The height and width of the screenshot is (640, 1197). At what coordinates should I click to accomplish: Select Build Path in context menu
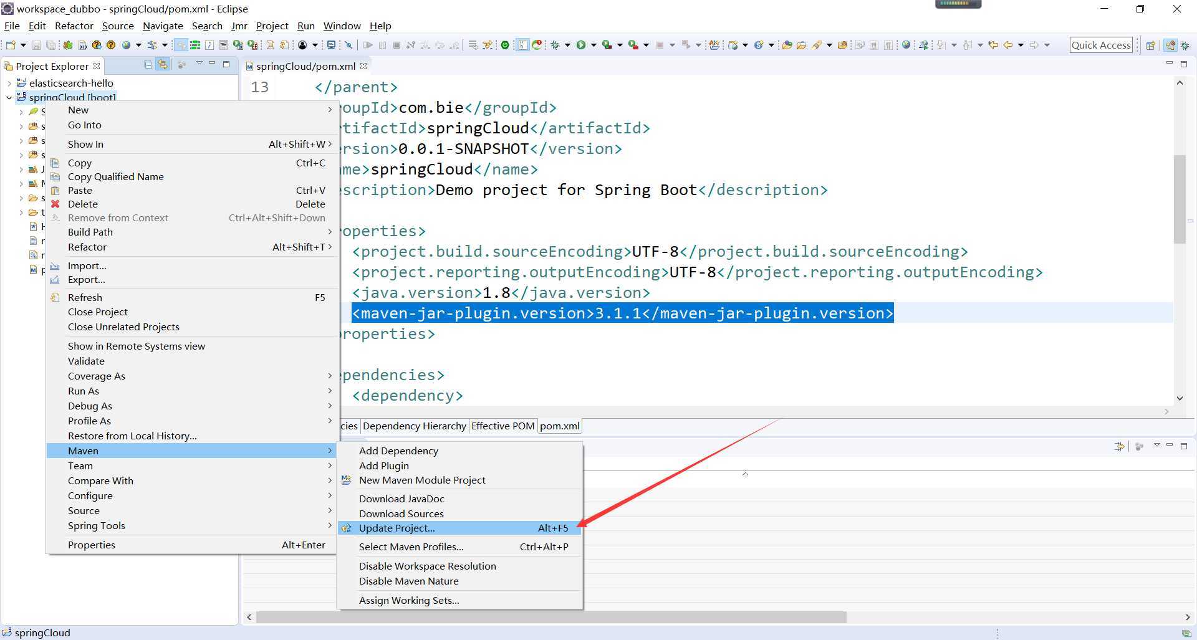pos(192,232)
